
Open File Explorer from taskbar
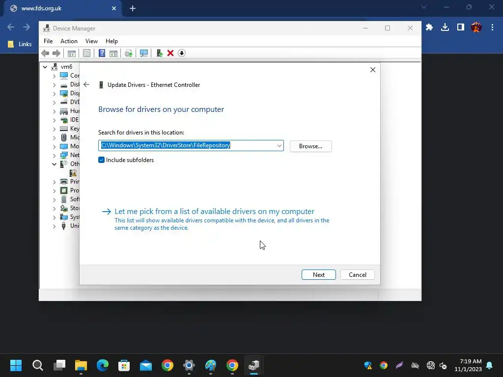[x=81, y=365]
